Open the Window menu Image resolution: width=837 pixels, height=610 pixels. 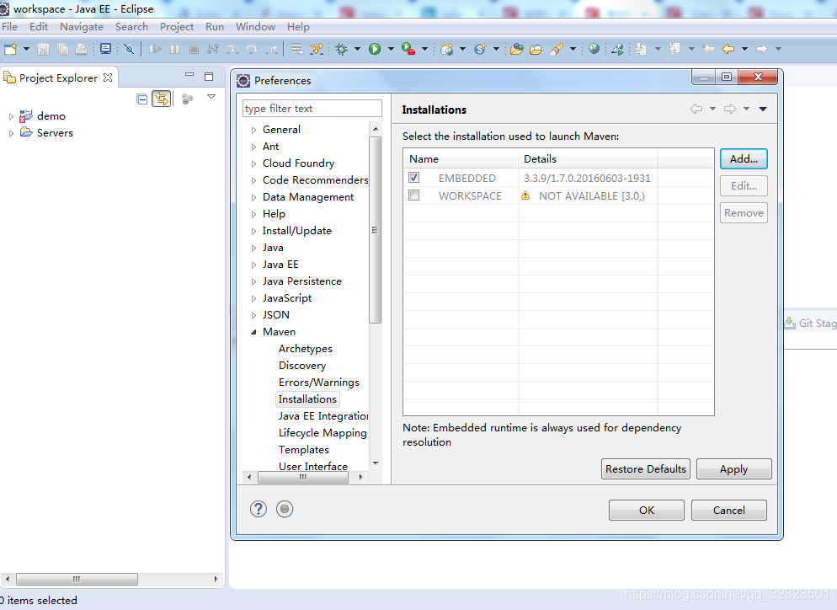tap(256, 27)
